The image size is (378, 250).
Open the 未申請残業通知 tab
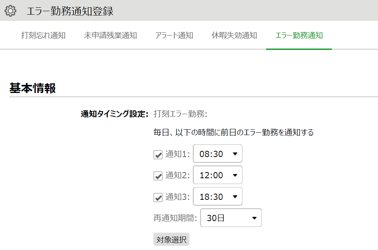coord(110,35)
